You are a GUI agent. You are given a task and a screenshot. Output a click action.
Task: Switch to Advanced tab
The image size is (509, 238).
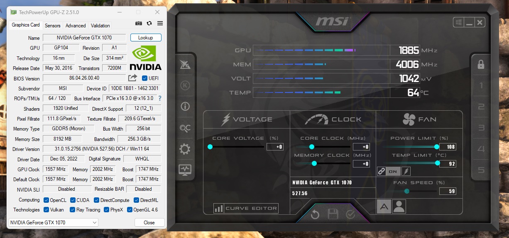[76, 26]
